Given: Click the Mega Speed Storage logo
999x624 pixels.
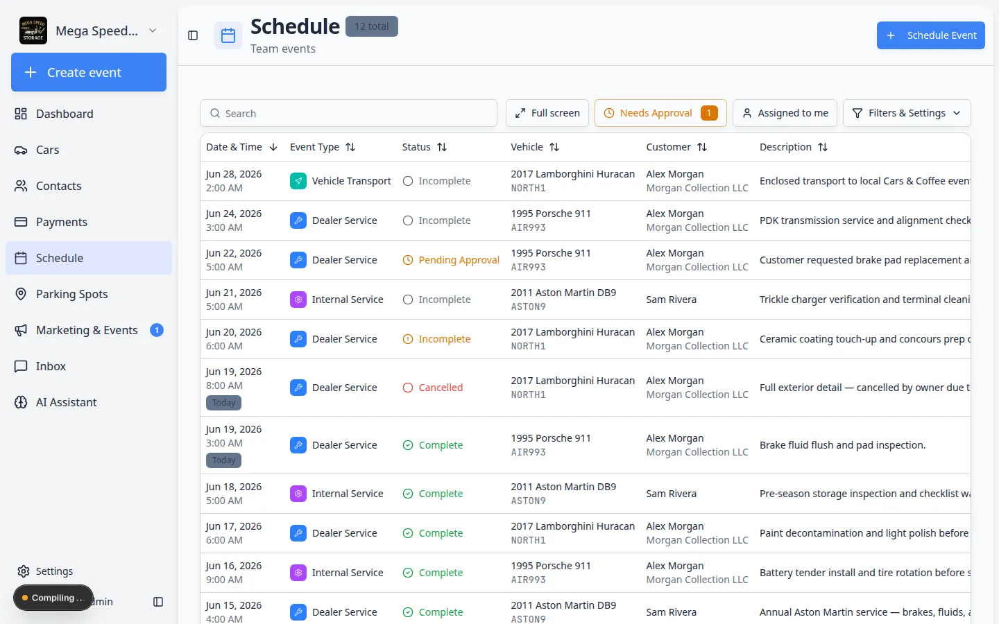Looking at the screenshot, I should (33, 31).
